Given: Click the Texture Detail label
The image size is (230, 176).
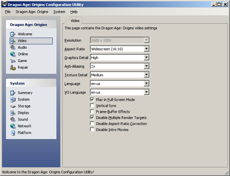Looking at the screenshot, I should point(76,75).
